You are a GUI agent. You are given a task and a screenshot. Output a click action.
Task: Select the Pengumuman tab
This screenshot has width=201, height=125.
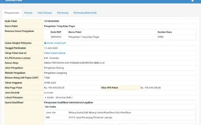coord(12,13)
